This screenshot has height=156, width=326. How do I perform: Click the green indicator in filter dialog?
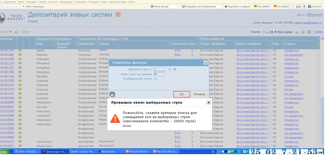(x=112, y=94)
